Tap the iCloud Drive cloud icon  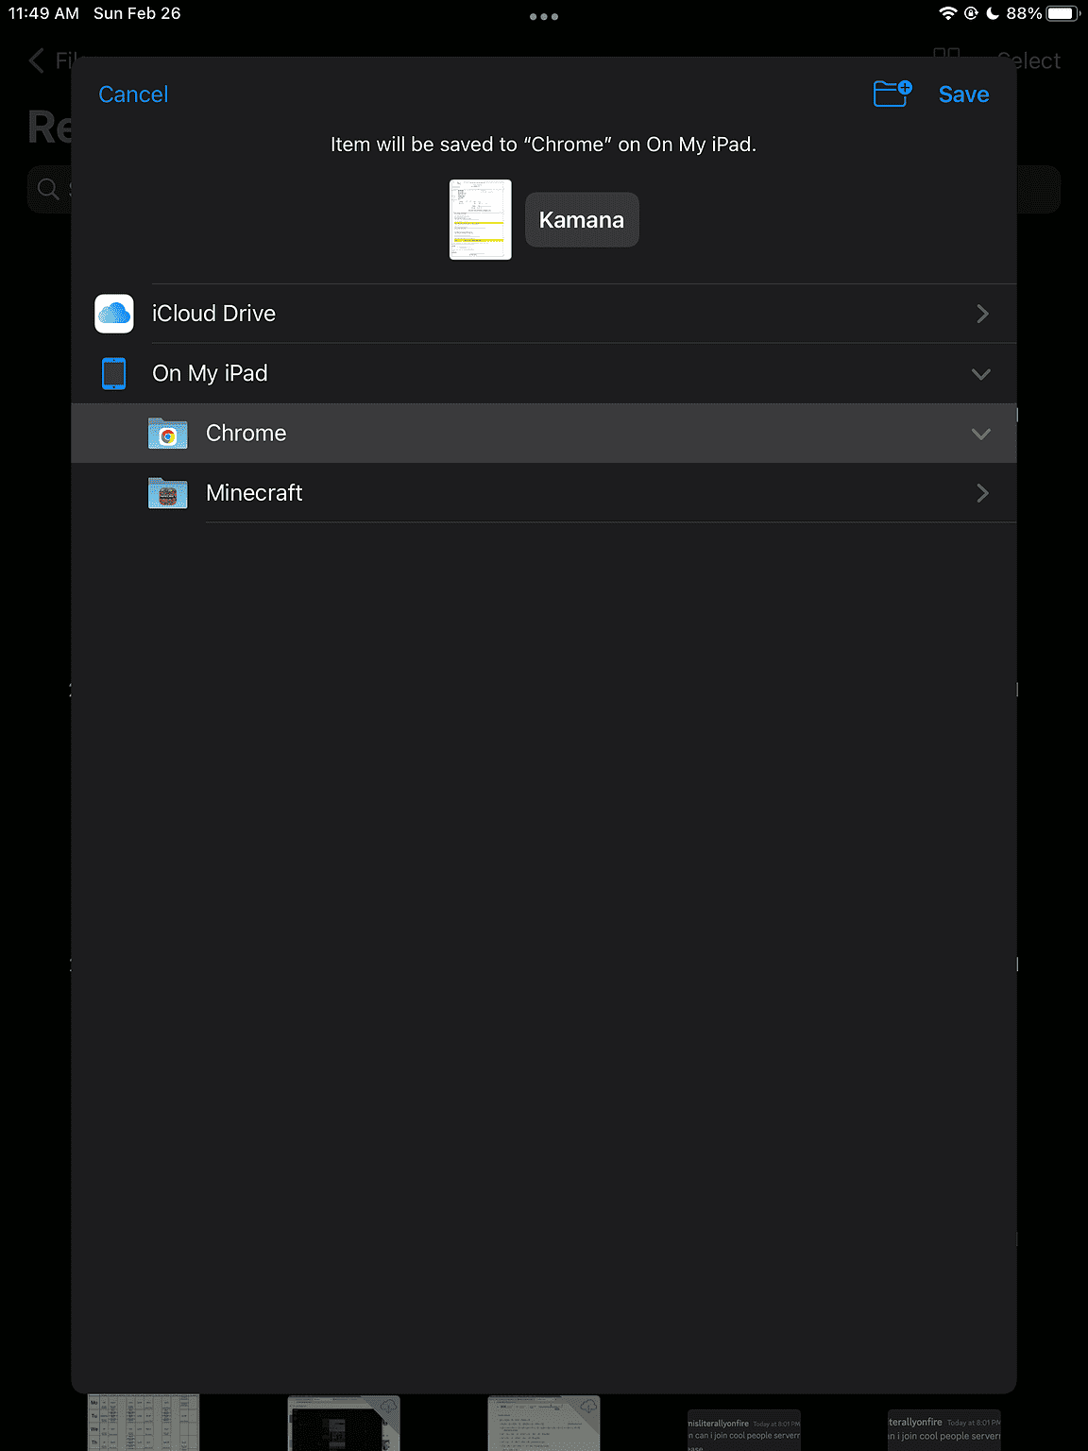click(113, 313)
